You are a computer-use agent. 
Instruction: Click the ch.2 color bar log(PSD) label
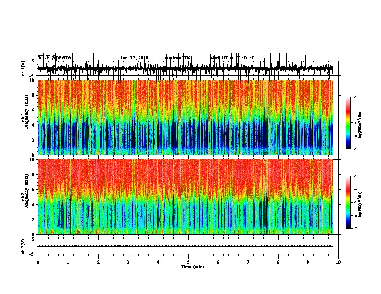(360, 205)
